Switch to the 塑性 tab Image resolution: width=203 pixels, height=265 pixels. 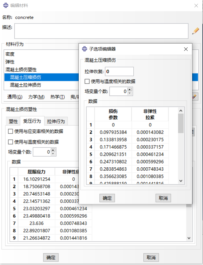pos(13,121)
